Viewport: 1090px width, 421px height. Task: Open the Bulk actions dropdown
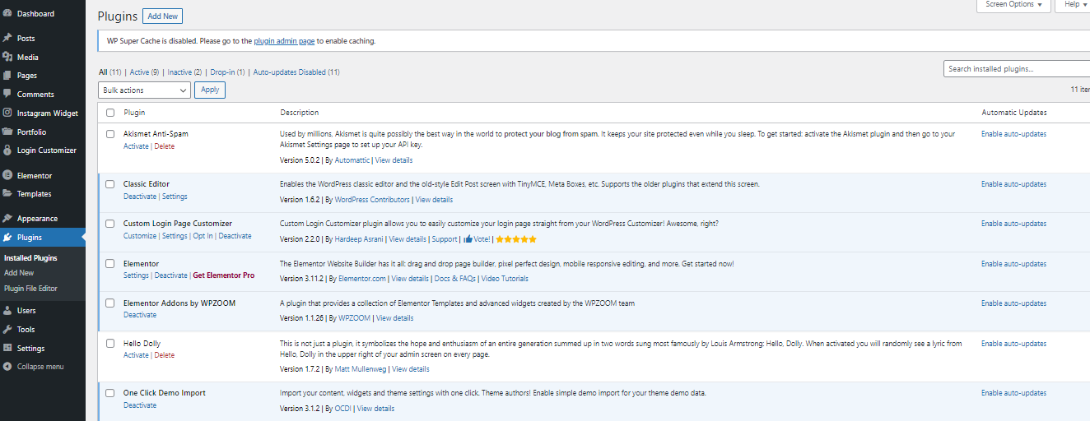[x=144, y=90]
